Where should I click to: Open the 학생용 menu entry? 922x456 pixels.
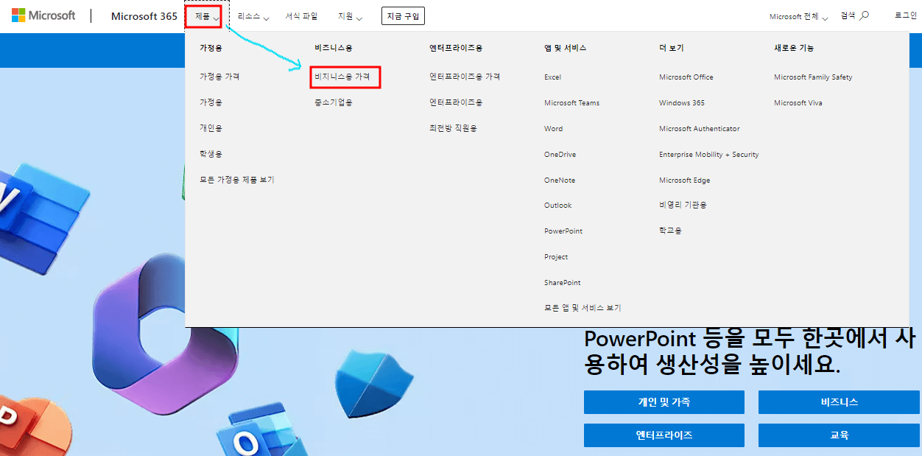tap(211, 154)
